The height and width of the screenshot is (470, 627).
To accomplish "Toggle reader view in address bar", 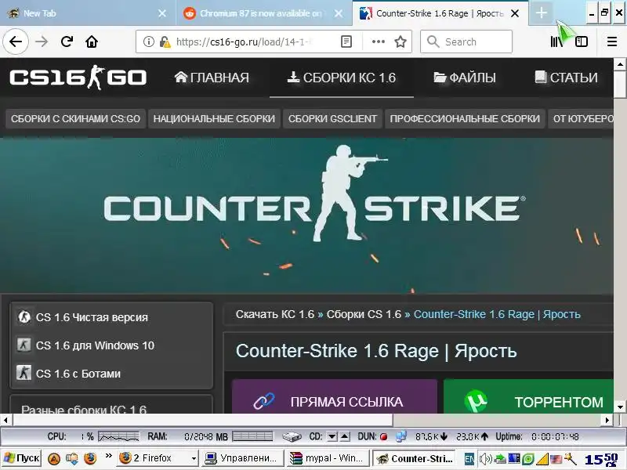I will 346,42.
